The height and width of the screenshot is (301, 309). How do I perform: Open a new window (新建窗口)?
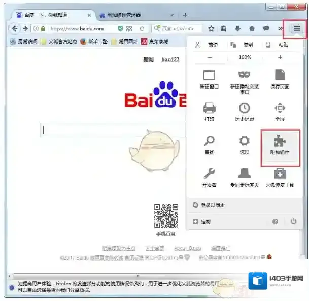point(209,79)
